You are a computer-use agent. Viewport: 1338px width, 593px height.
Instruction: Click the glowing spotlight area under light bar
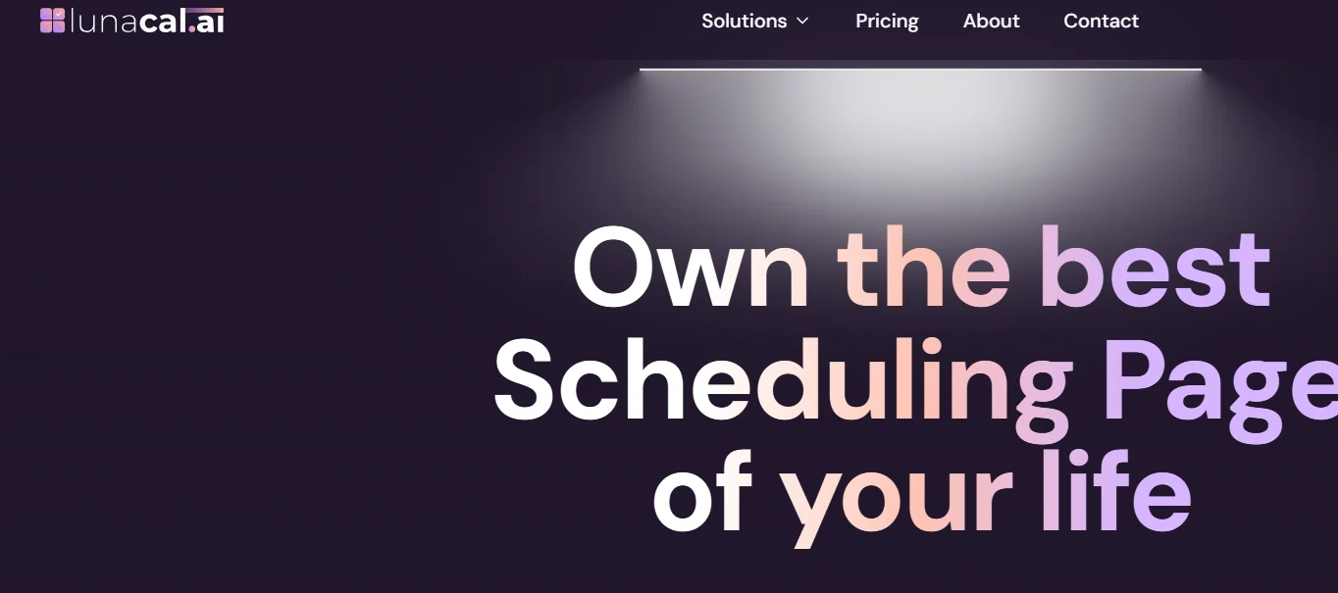(x=920, y=137)
